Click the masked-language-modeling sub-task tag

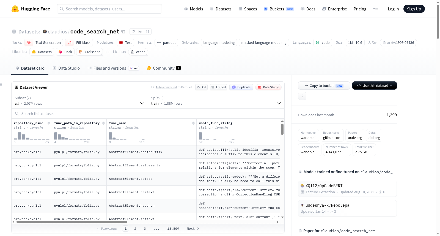pyautogui.click(x=264, y=42)
